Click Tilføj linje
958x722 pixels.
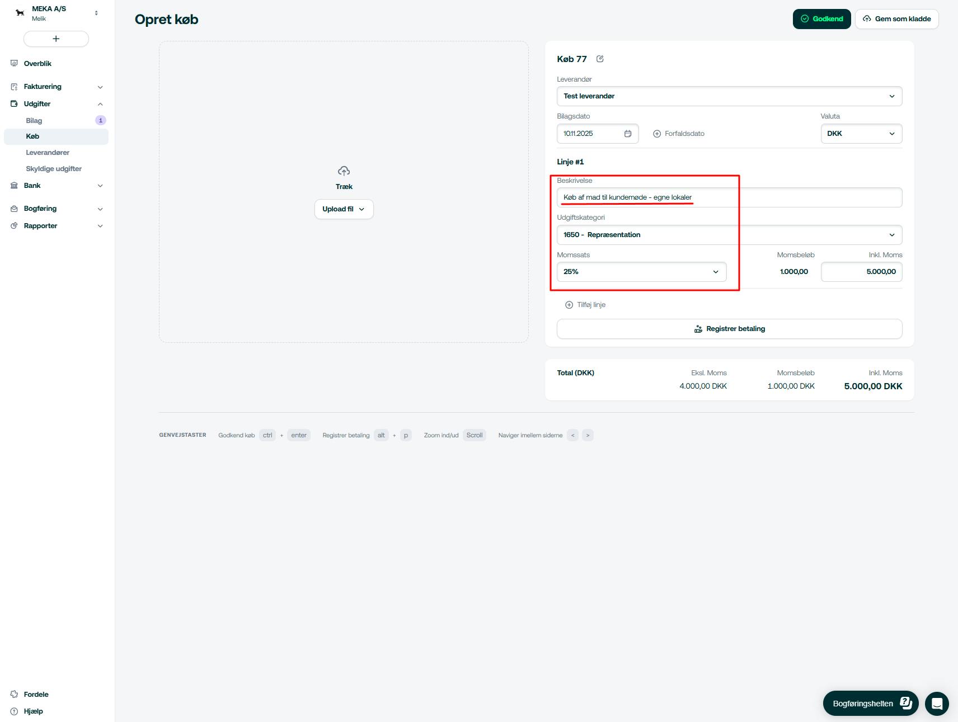click(x=585, y=305)
